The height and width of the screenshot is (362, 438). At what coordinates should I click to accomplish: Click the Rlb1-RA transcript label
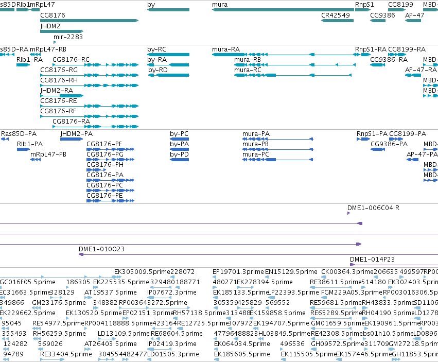[30, 60]
